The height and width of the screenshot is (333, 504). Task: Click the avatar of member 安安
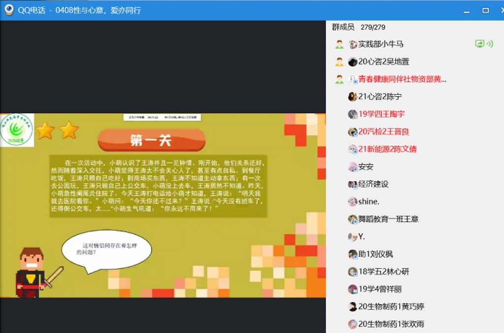click(x=352, y=167)
